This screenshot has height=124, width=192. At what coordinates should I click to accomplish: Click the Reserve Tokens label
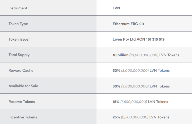pyautogui.click(x=22, y=102)
